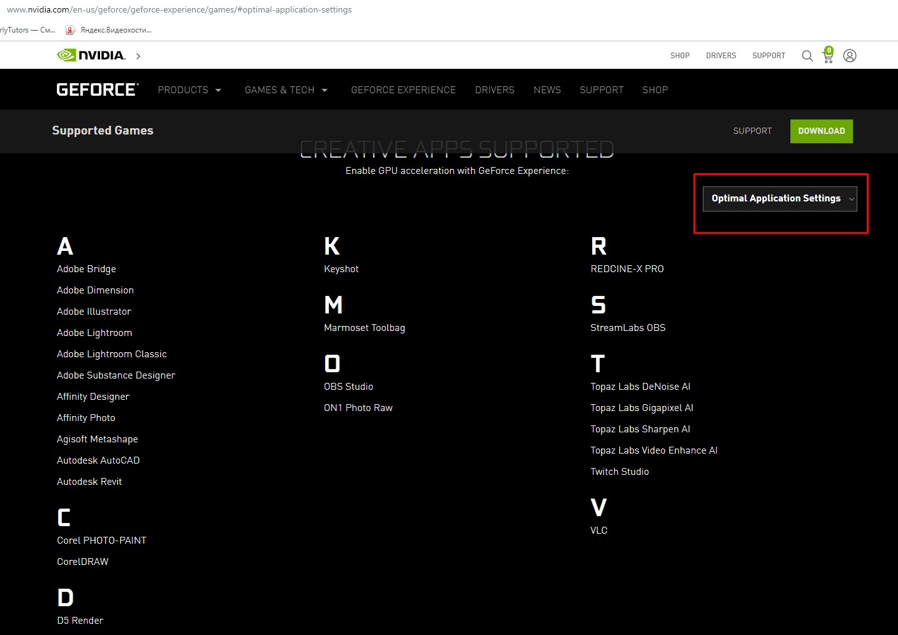This screenshot has width=898, height=635.
Task: Open the search magnifier icon
Action: [x=807, y=56]
